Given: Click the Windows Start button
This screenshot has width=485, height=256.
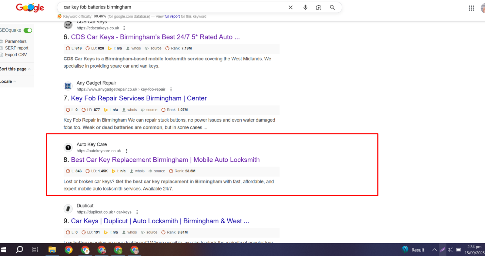Looking at the screenshot, I should 4,250.
